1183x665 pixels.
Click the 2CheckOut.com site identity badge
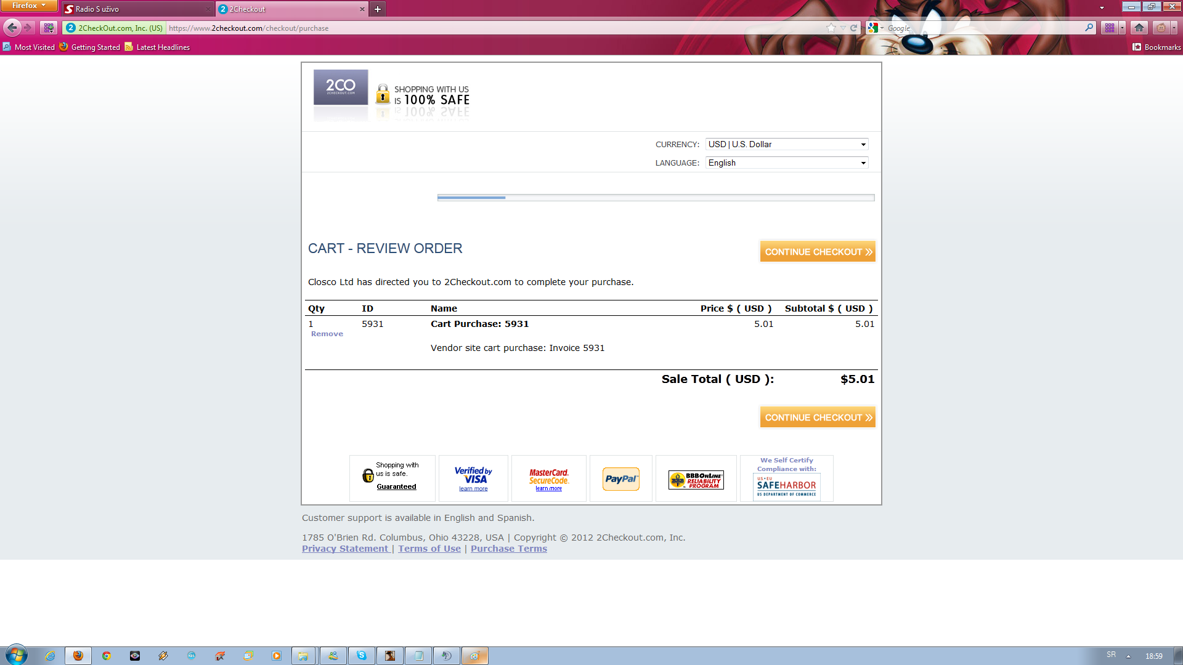[x=115, y=28]
